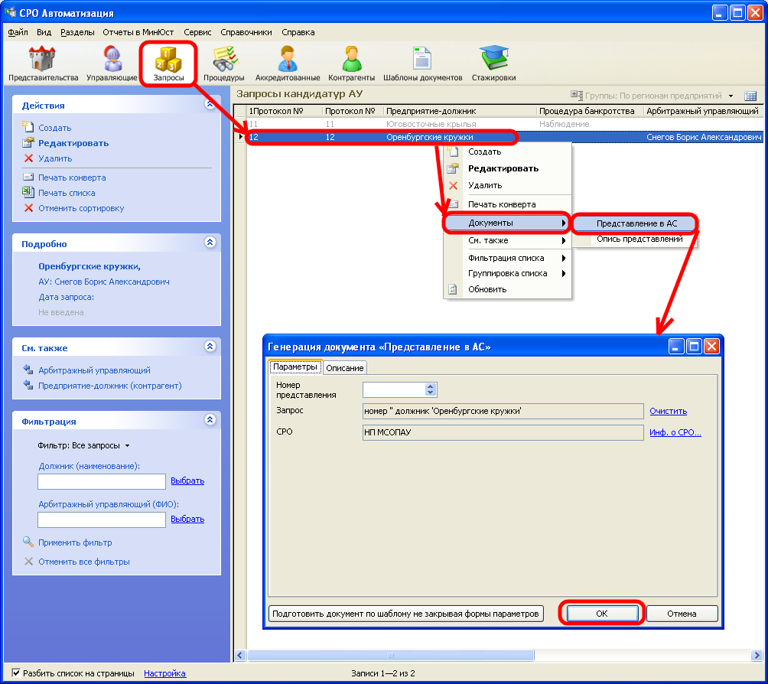Image resolution: width=768 pixels, height=684 pixels.
Task: Collapse the Фильтрация panel
Action: (210, 421)
